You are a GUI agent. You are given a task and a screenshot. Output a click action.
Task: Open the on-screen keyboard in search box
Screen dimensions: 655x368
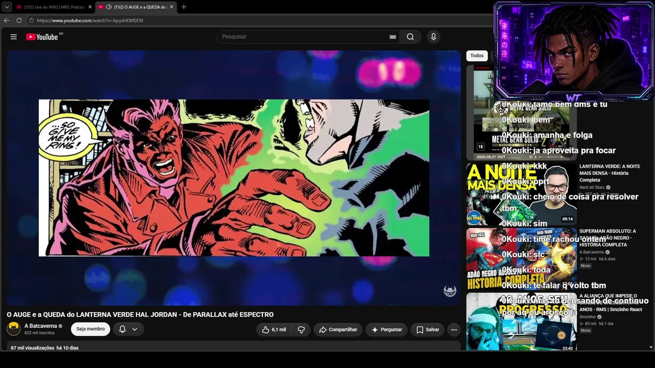(x=392, y=37)
